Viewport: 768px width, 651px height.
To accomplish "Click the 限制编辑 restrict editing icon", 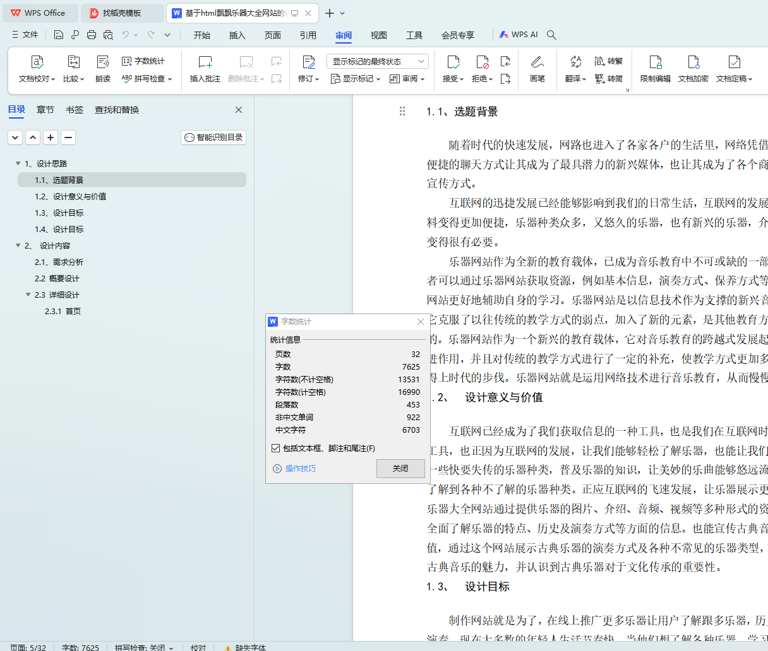I will pyautogui.click(x=656, y=62).
